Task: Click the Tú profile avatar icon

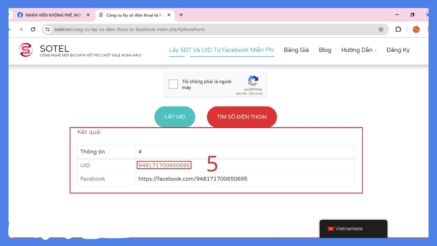Action: click(x=416, y=29)
